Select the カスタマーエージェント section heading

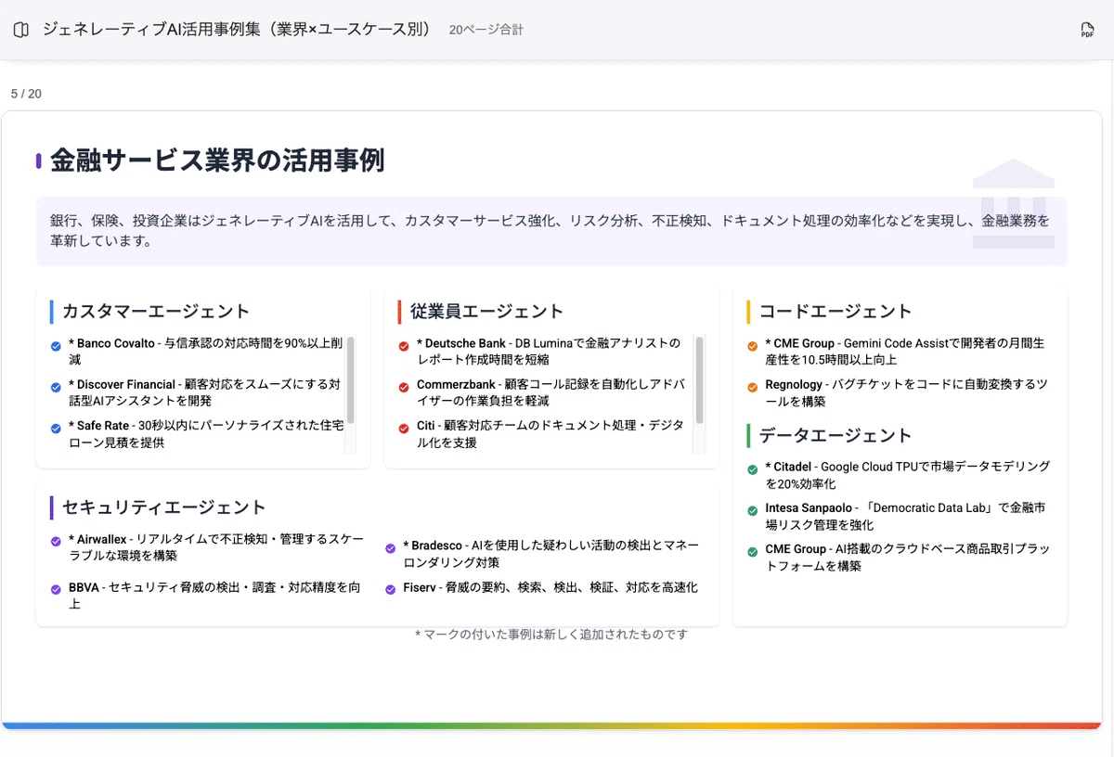tap(155, 312)
